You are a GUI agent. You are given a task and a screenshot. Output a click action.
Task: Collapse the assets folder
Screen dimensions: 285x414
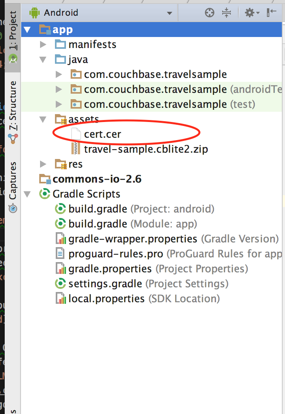click(43, 119)
